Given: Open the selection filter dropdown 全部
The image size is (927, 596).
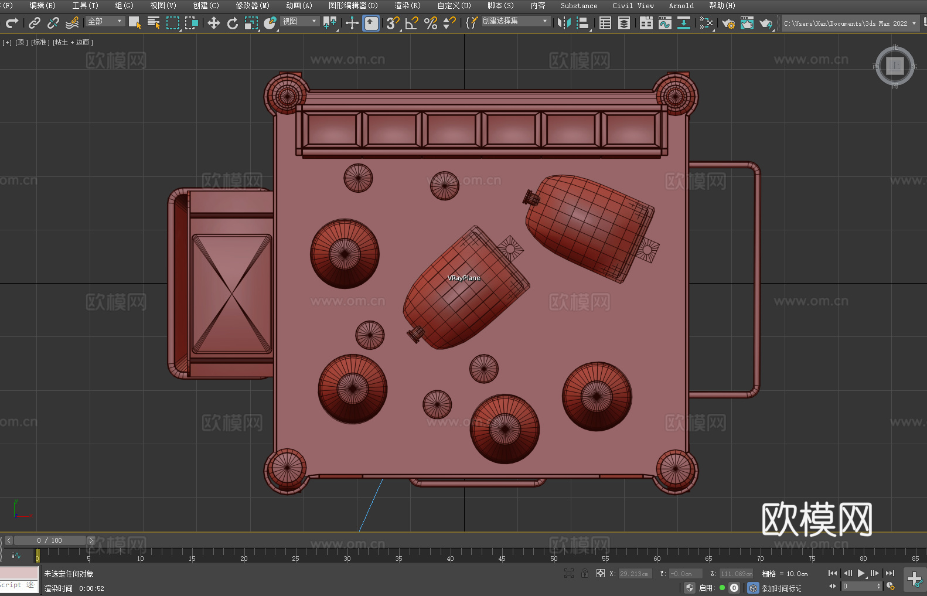Looking at the screenshot, I should [105, 21].
